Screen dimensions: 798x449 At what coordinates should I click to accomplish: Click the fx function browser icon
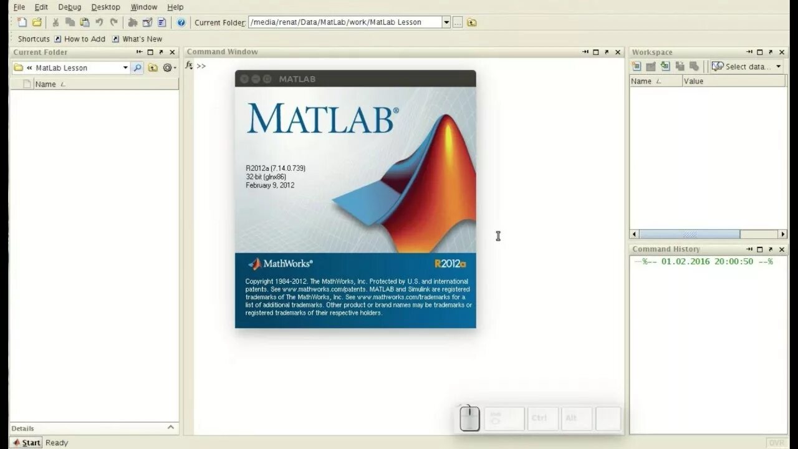189,65
